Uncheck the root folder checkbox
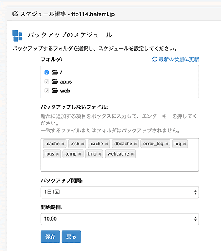Viewport: 221px width, 251px height. click(x=47, y=72)
